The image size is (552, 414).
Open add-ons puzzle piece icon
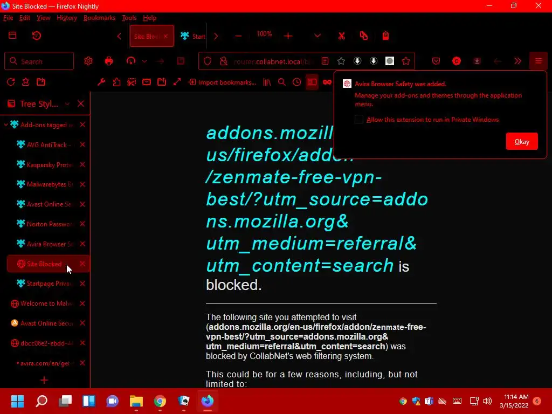116,82
